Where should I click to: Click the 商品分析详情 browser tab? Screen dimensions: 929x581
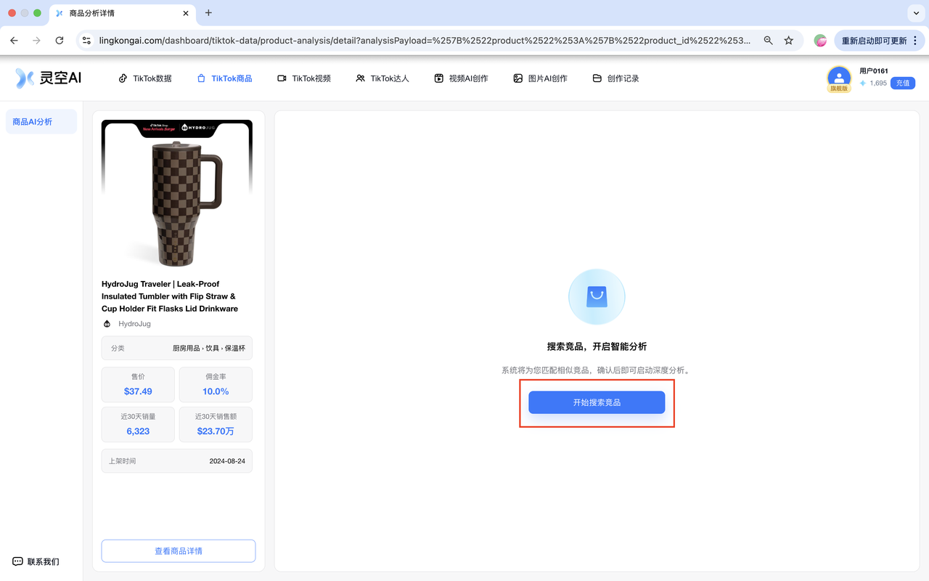pyautogui.click(x=122, y=13)
